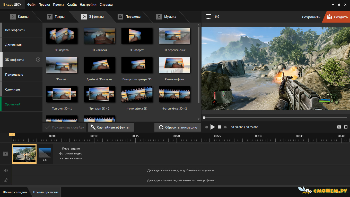Screen dimensions: 350x197
Task: Click the Применить к слайду button
Action: pos(65,127)
